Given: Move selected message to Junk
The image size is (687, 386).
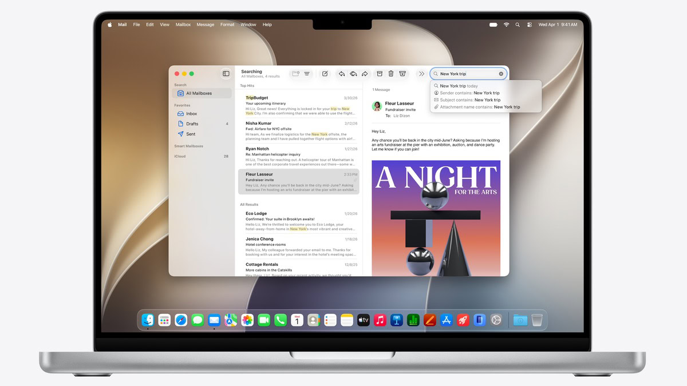Looking at the screenshot, I should coord(402,74).
